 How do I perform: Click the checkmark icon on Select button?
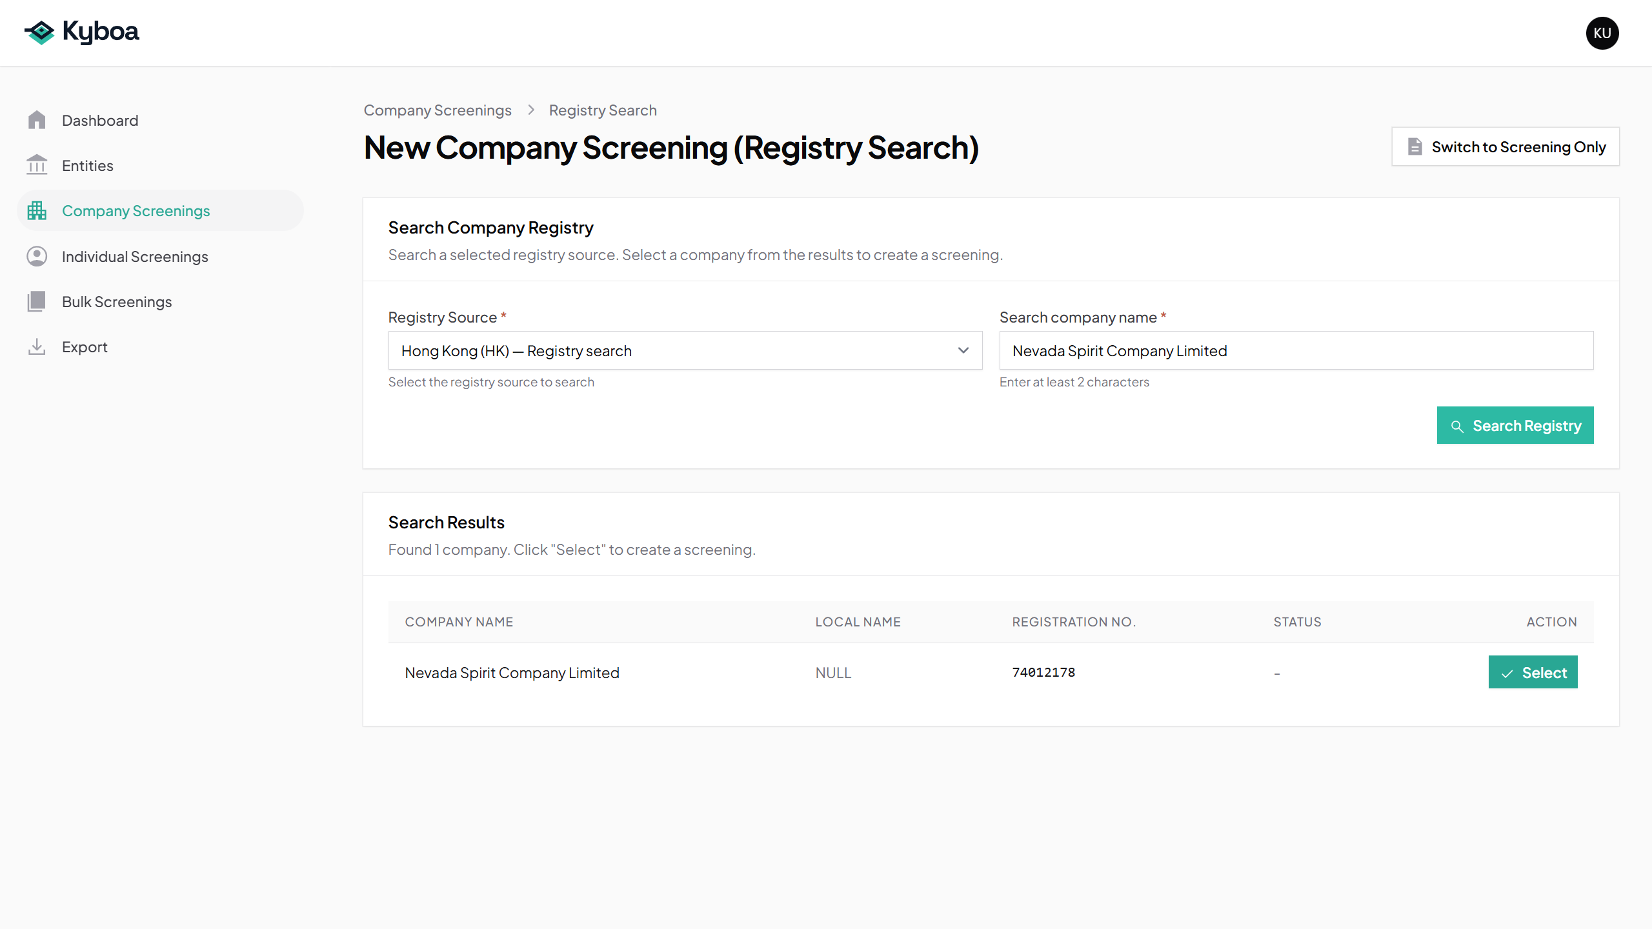[x=1507, y=673]
